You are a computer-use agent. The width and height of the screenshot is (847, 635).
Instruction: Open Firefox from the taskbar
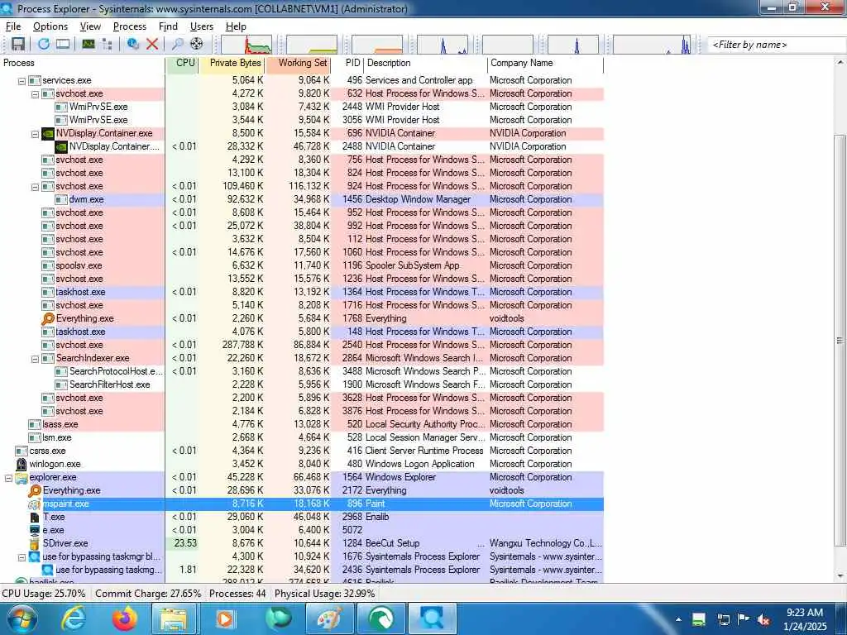coord(124,618)
